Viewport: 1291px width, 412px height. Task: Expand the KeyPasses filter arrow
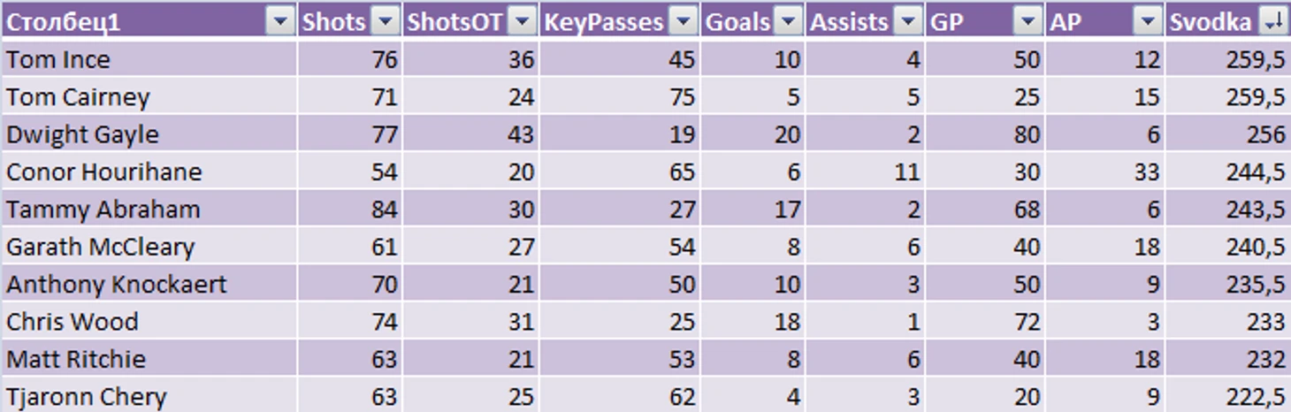point(684,22)
